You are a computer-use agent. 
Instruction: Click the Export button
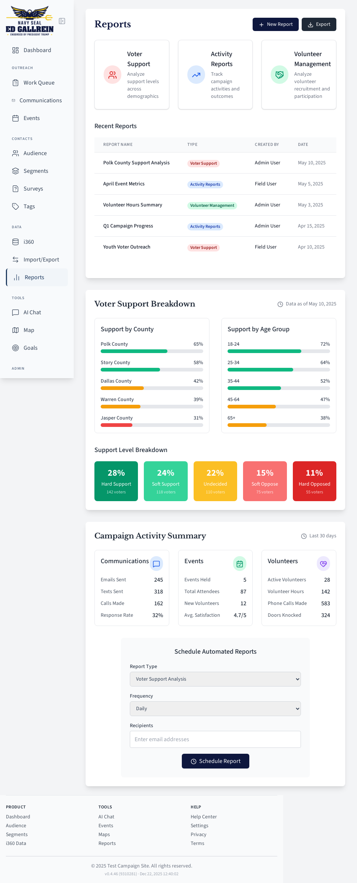[x=319, y=24]
